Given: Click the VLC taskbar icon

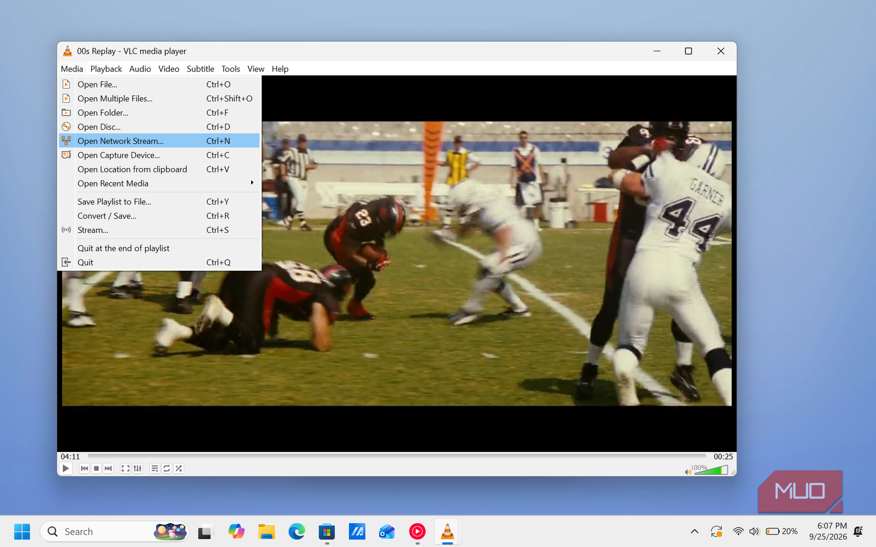Looking at the screenshot, I should click(447, 531).
